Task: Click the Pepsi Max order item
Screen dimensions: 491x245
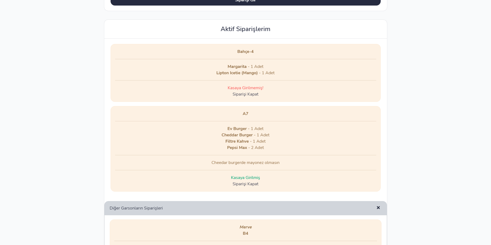Action: (x=245, y=148)
